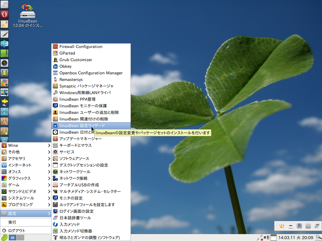
Task: Expand the システムツール submenu arrow
Action: (49, 198)
